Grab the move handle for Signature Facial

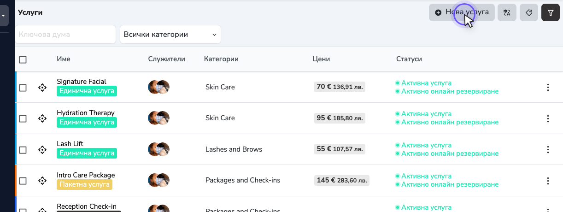(x=42, y=87)
